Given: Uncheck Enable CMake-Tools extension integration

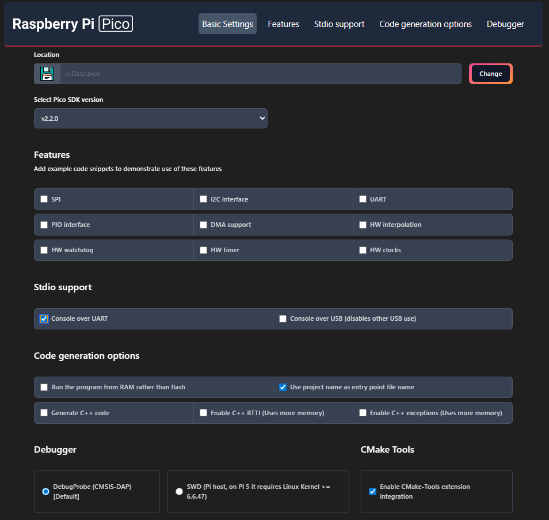Looking at the screenshot, I should tap(372, 491).
